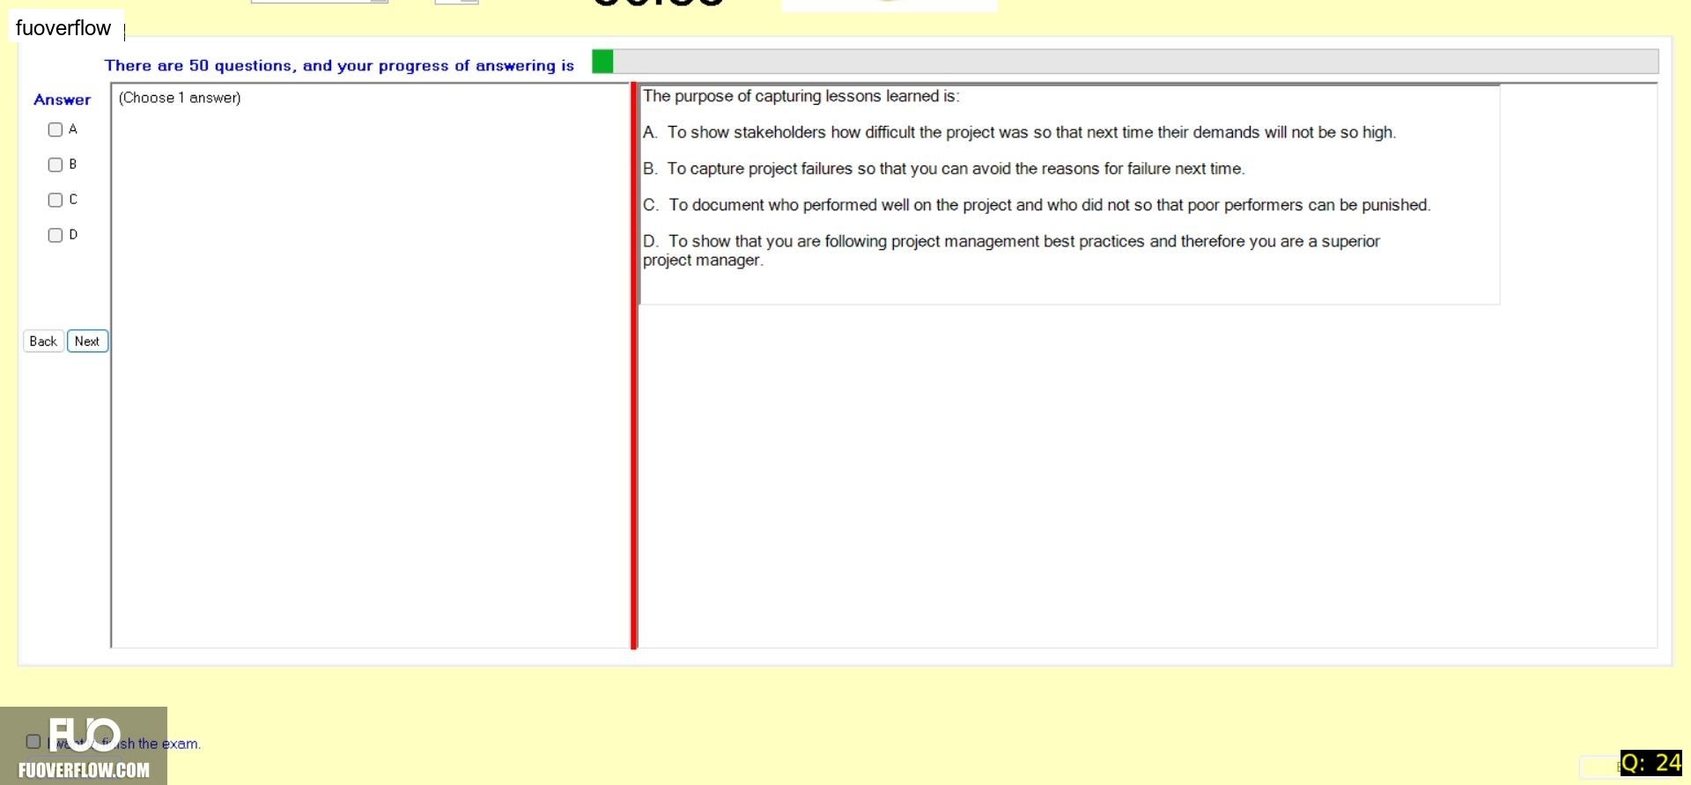Tick answer checkbox B

point(55,165)
